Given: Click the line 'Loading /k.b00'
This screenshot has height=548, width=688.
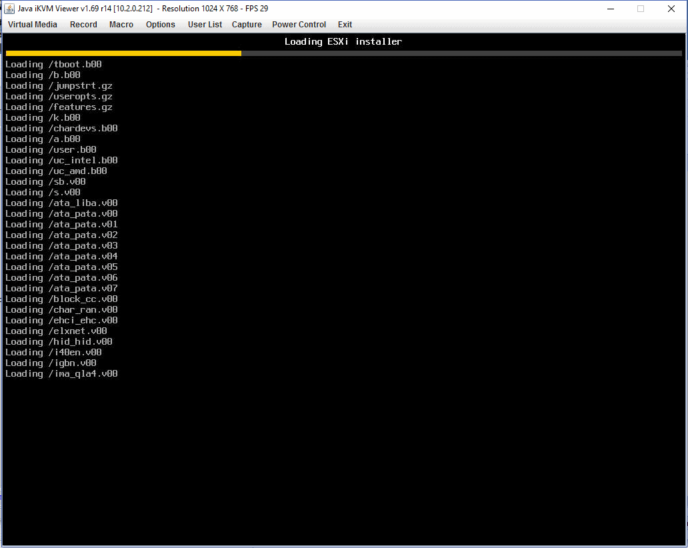Looking at the screenshot, I should coord(43,117).
